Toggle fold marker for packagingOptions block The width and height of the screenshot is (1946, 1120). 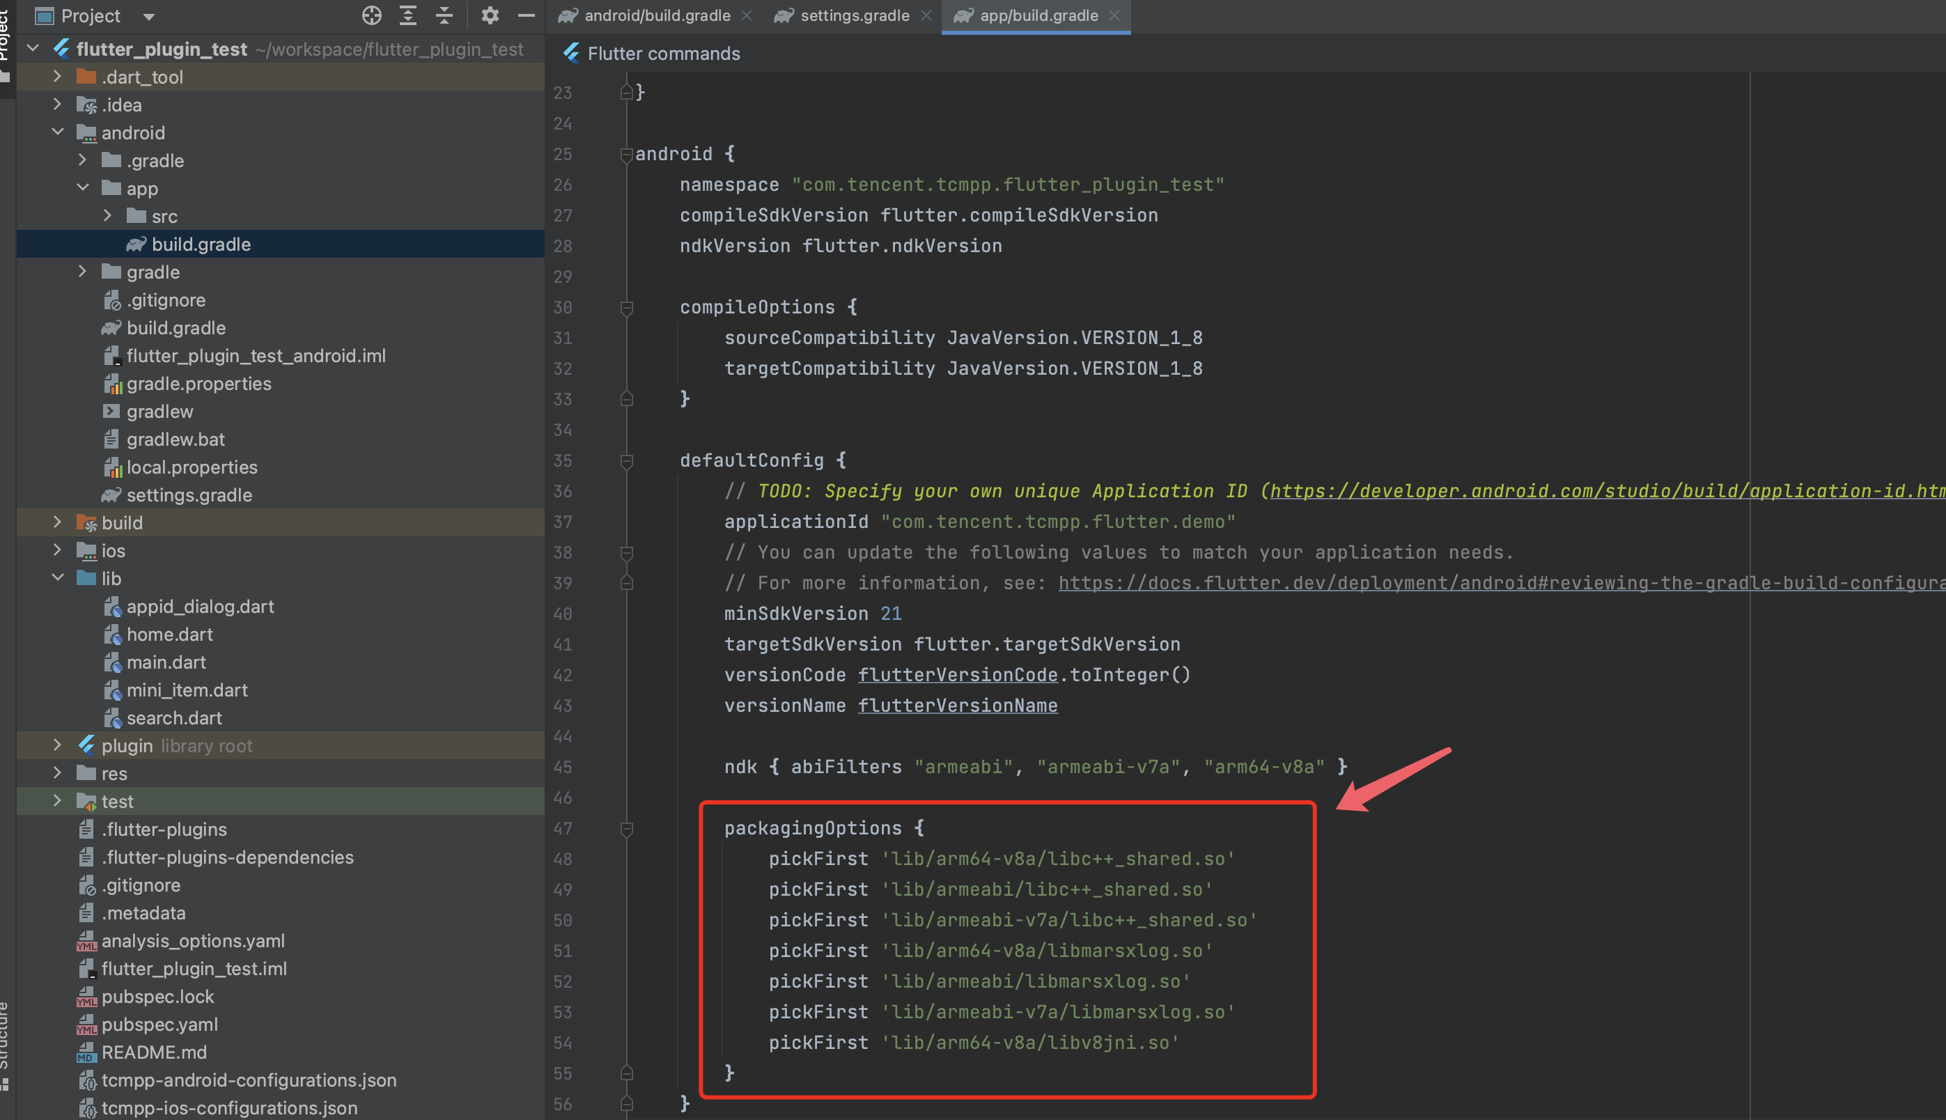[x=627, y=828]
